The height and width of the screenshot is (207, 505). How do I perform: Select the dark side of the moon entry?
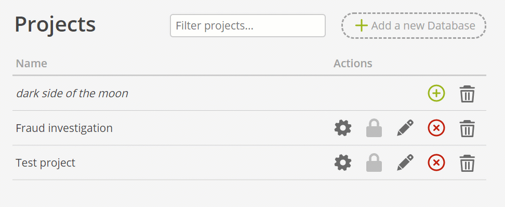[72, 93]
